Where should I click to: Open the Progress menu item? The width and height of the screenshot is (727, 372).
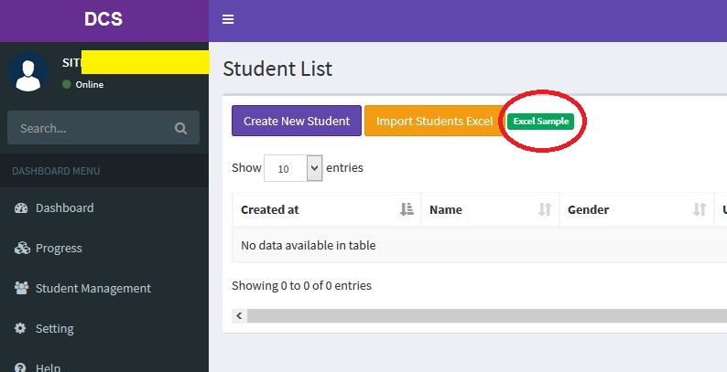(59, 249)
